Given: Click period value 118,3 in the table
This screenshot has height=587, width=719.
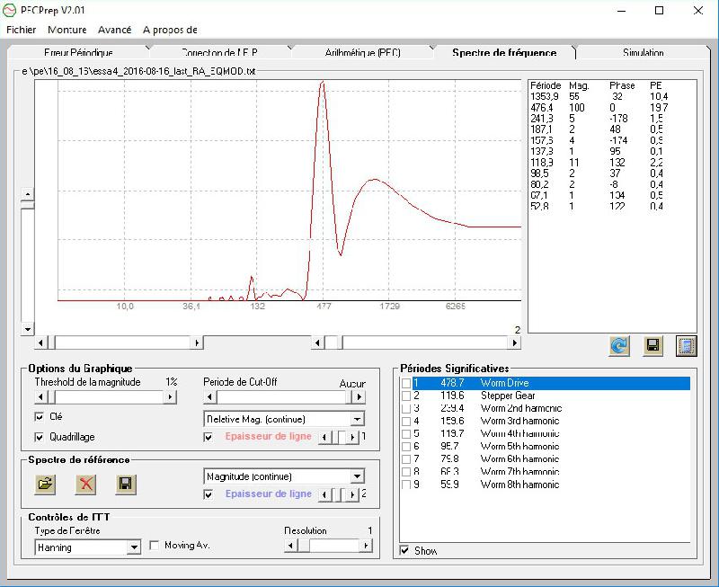Looking at the screenshot, I should 542,163.
